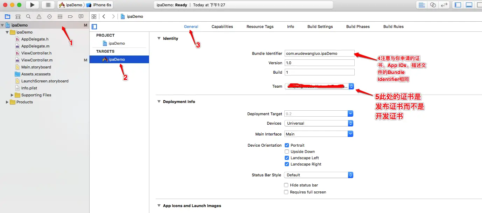Toggle Landscape Right orientation

click(x=287, y=164)
